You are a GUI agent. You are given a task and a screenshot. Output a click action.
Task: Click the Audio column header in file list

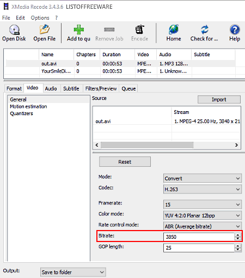174,55
